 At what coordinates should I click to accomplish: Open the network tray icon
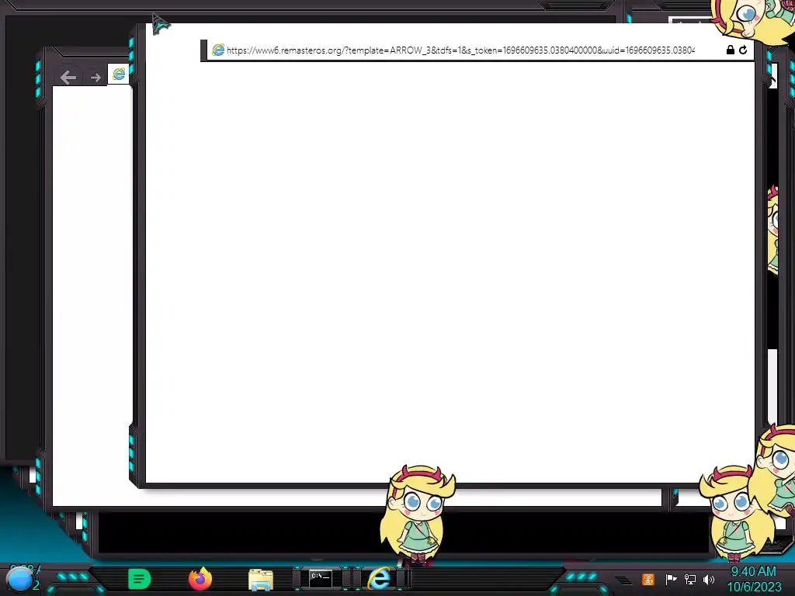pos(690,579)
